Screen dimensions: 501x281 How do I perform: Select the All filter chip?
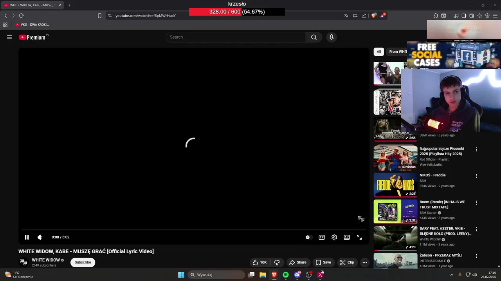point(379,52)
